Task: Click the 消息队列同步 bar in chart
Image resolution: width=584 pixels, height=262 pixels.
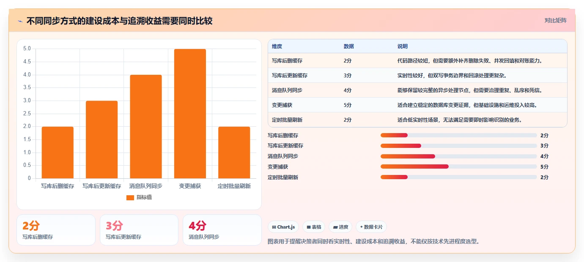Action: 146,127
